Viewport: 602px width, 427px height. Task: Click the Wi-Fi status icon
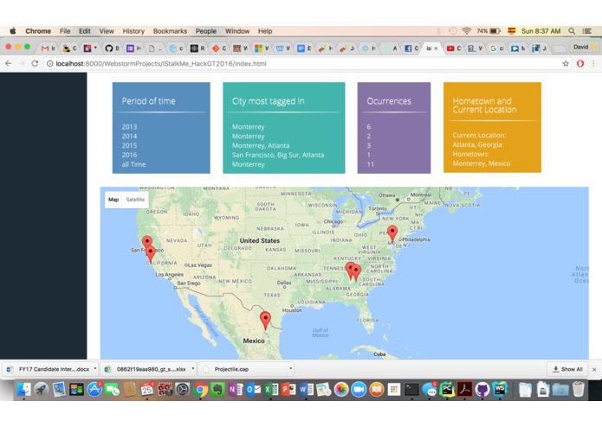coord(467,31)
